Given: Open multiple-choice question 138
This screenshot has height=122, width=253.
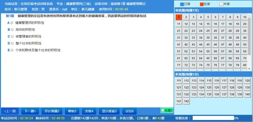Looking at the screenshot, I should point(232,94).
